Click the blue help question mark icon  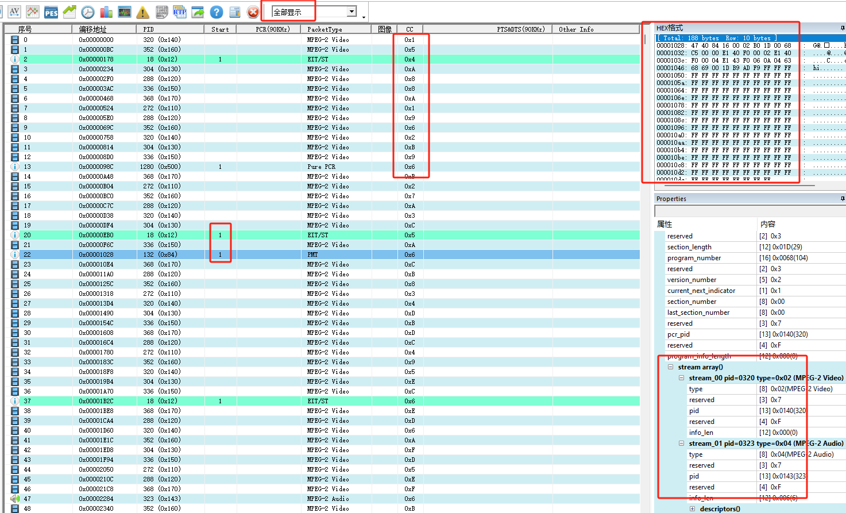pos(216,12)
